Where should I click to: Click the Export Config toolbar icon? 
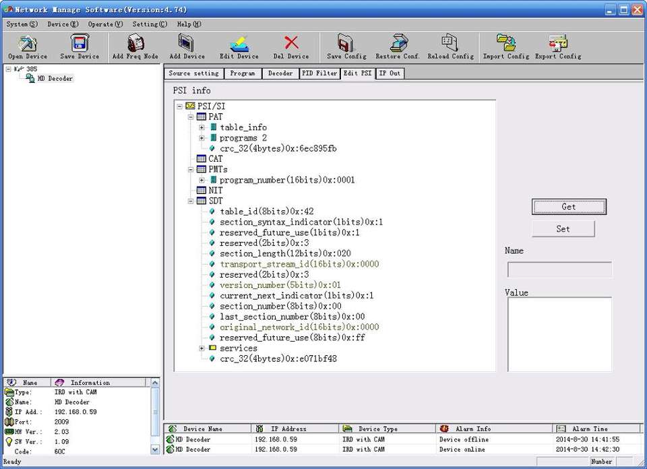pos(557,44)
